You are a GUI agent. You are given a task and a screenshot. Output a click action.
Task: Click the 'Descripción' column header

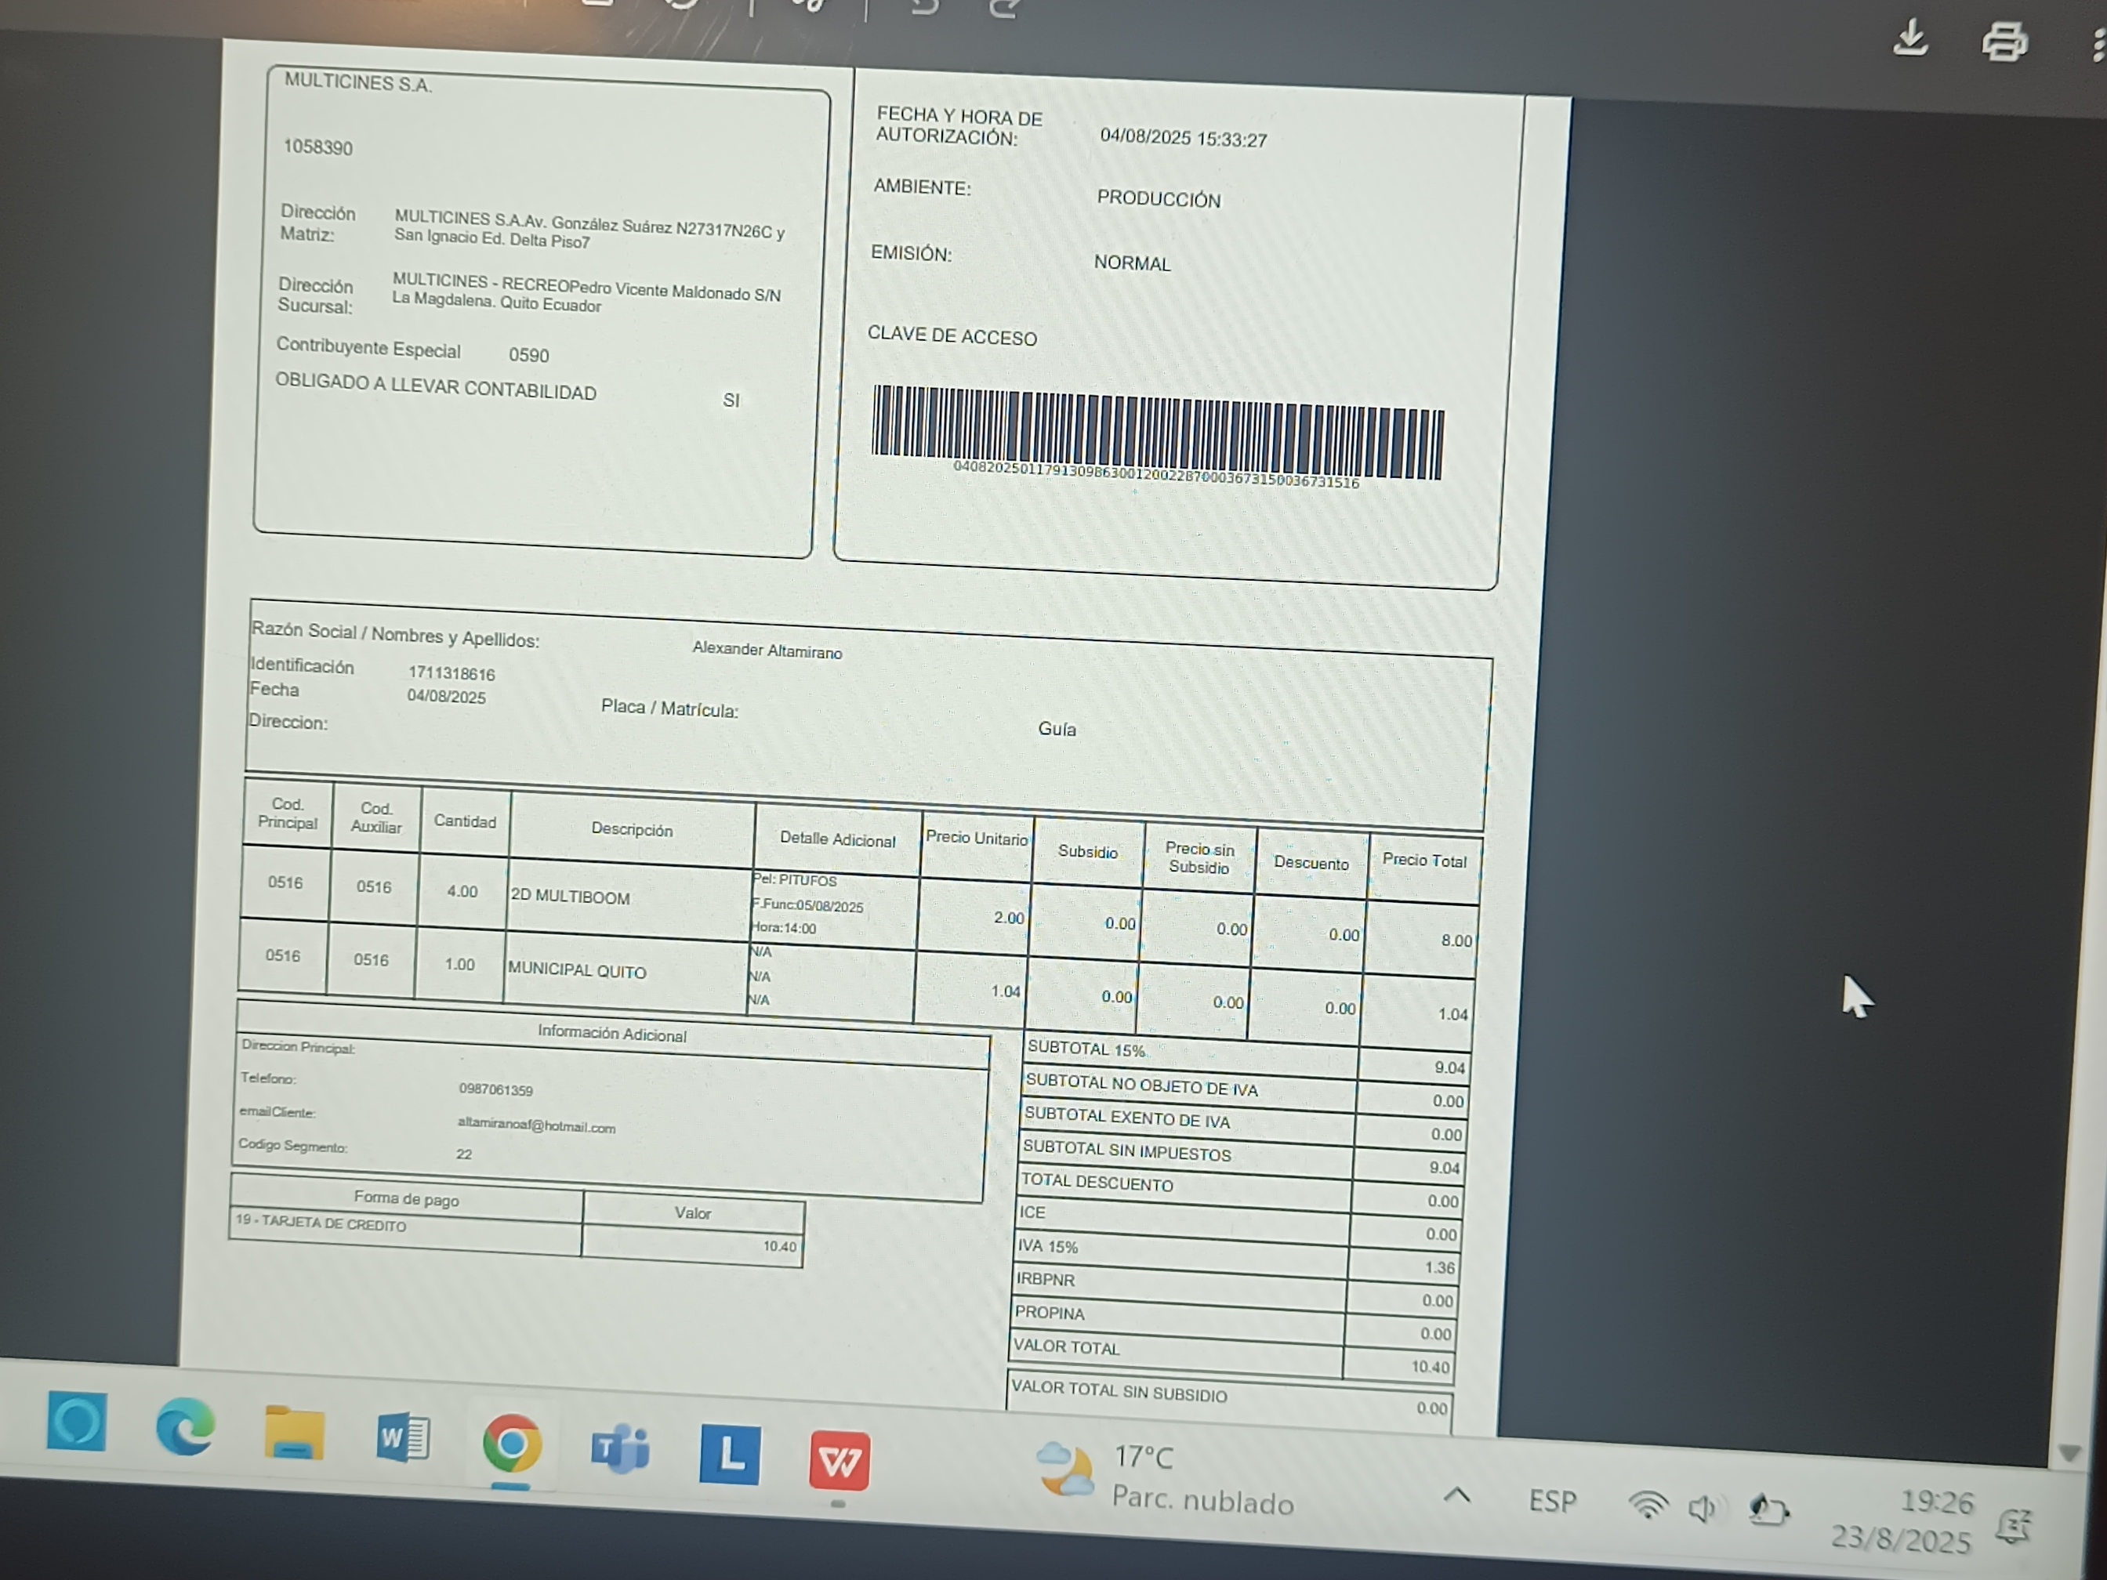click(632, 829)
